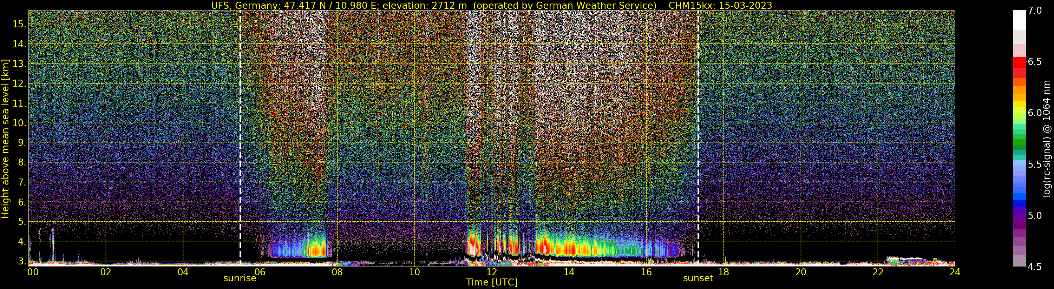
Task: Click the white dashed sunrise marker line
Action: coord(240,137)
